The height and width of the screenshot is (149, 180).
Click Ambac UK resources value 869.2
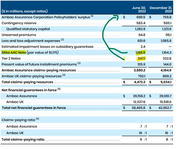167,76
